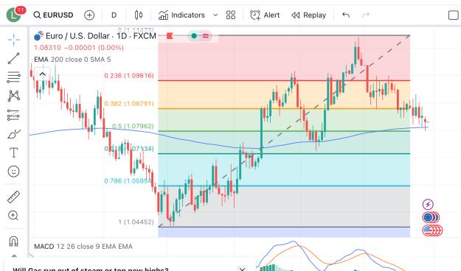This screenshot has width=461, height=271.
Task: Toggle magnet mode snapping
Action: point(13,242)
